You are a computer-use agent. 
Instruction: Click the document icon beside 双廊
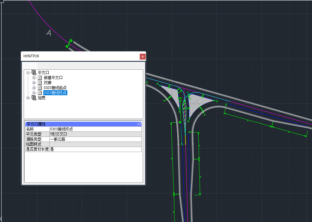tap(40, 83)
